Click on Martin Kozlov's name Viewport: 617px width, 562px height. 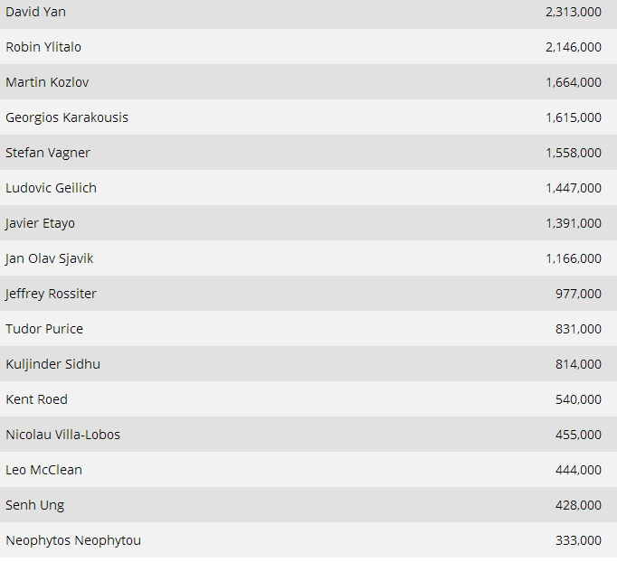pos(47,82)
